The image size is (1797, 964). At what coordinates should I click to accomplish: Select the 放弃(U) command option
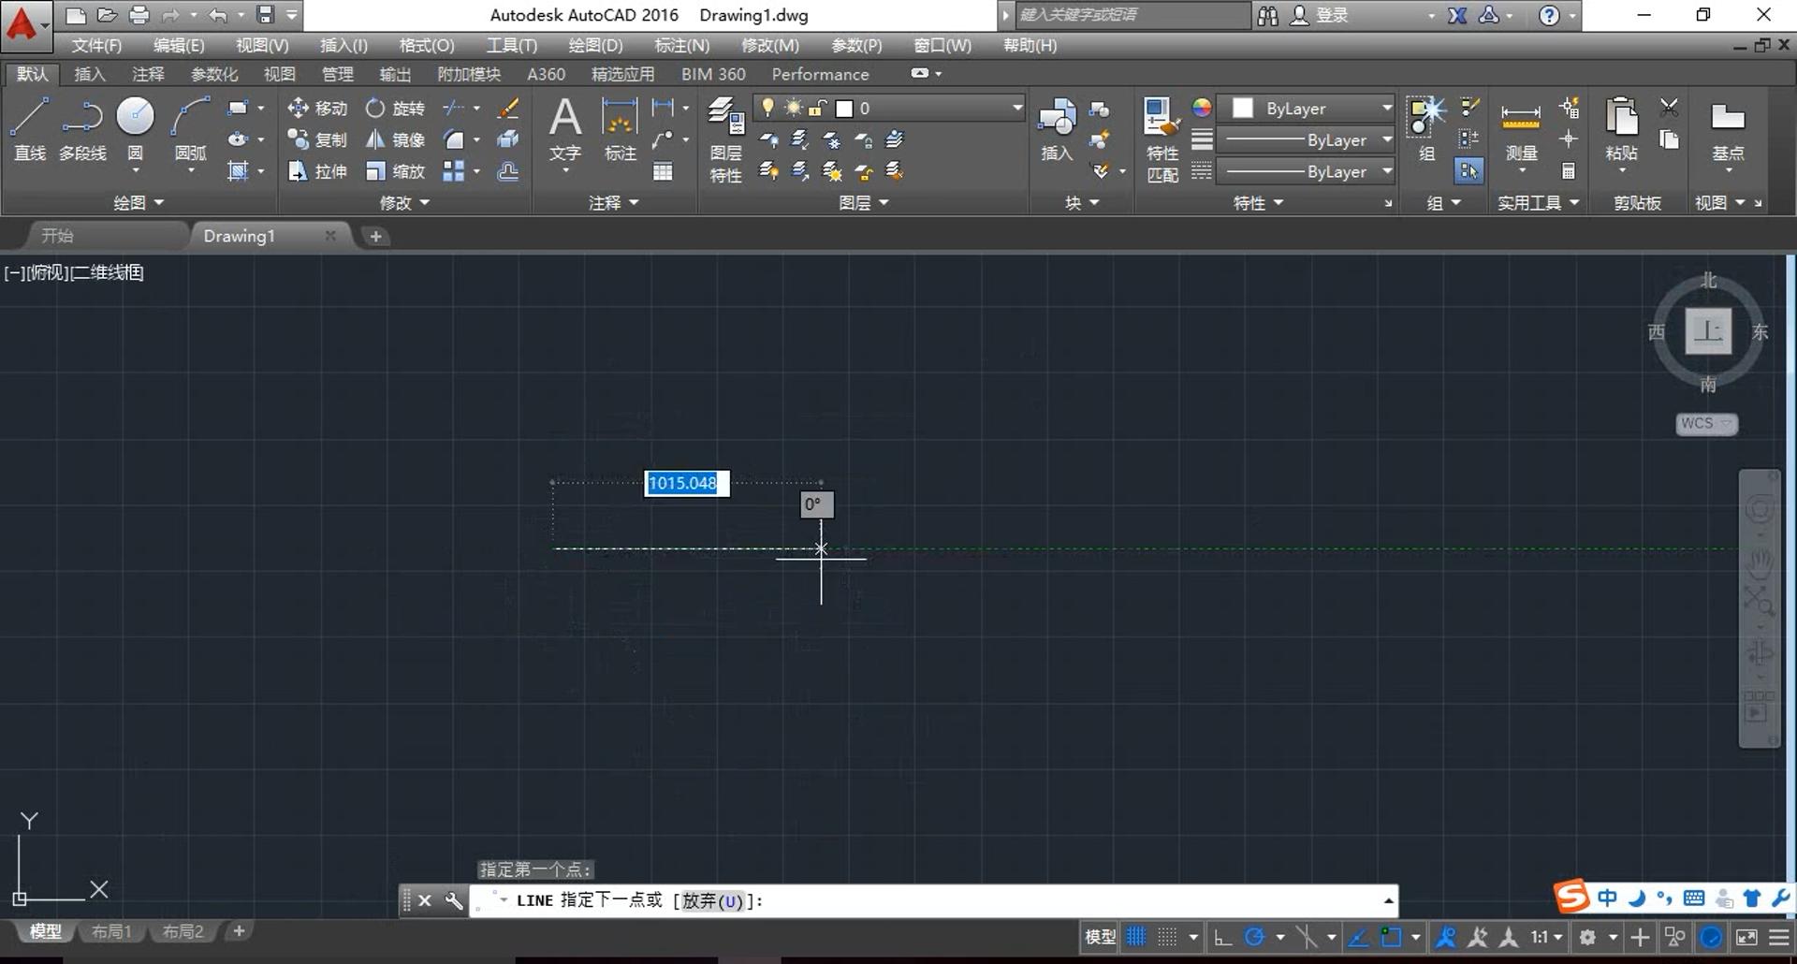click(712, 901)
